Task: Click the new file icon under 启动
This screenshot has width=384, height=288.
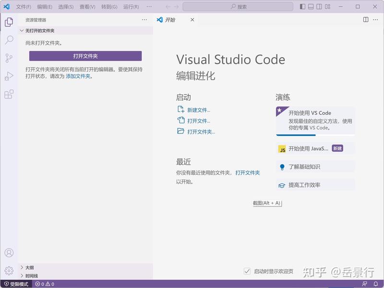Action: pyautogui.click(x=181, y=109)
